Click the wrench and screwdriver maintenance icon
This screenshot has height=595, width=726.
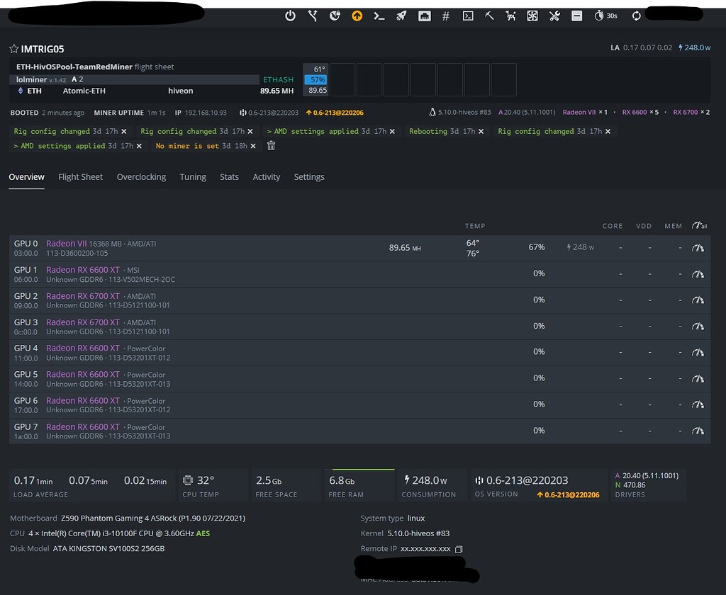pos(554,16)
